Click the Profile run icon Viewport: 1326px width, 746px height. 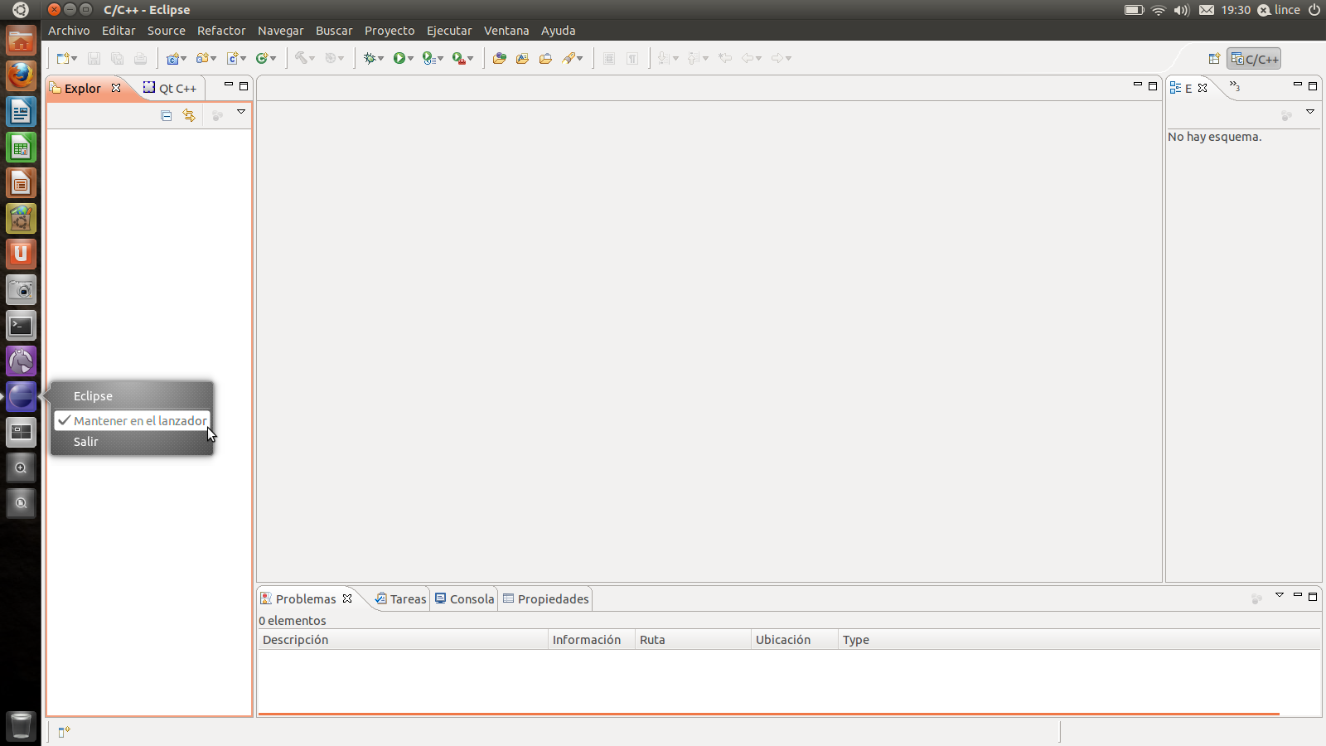coord(428,58)
